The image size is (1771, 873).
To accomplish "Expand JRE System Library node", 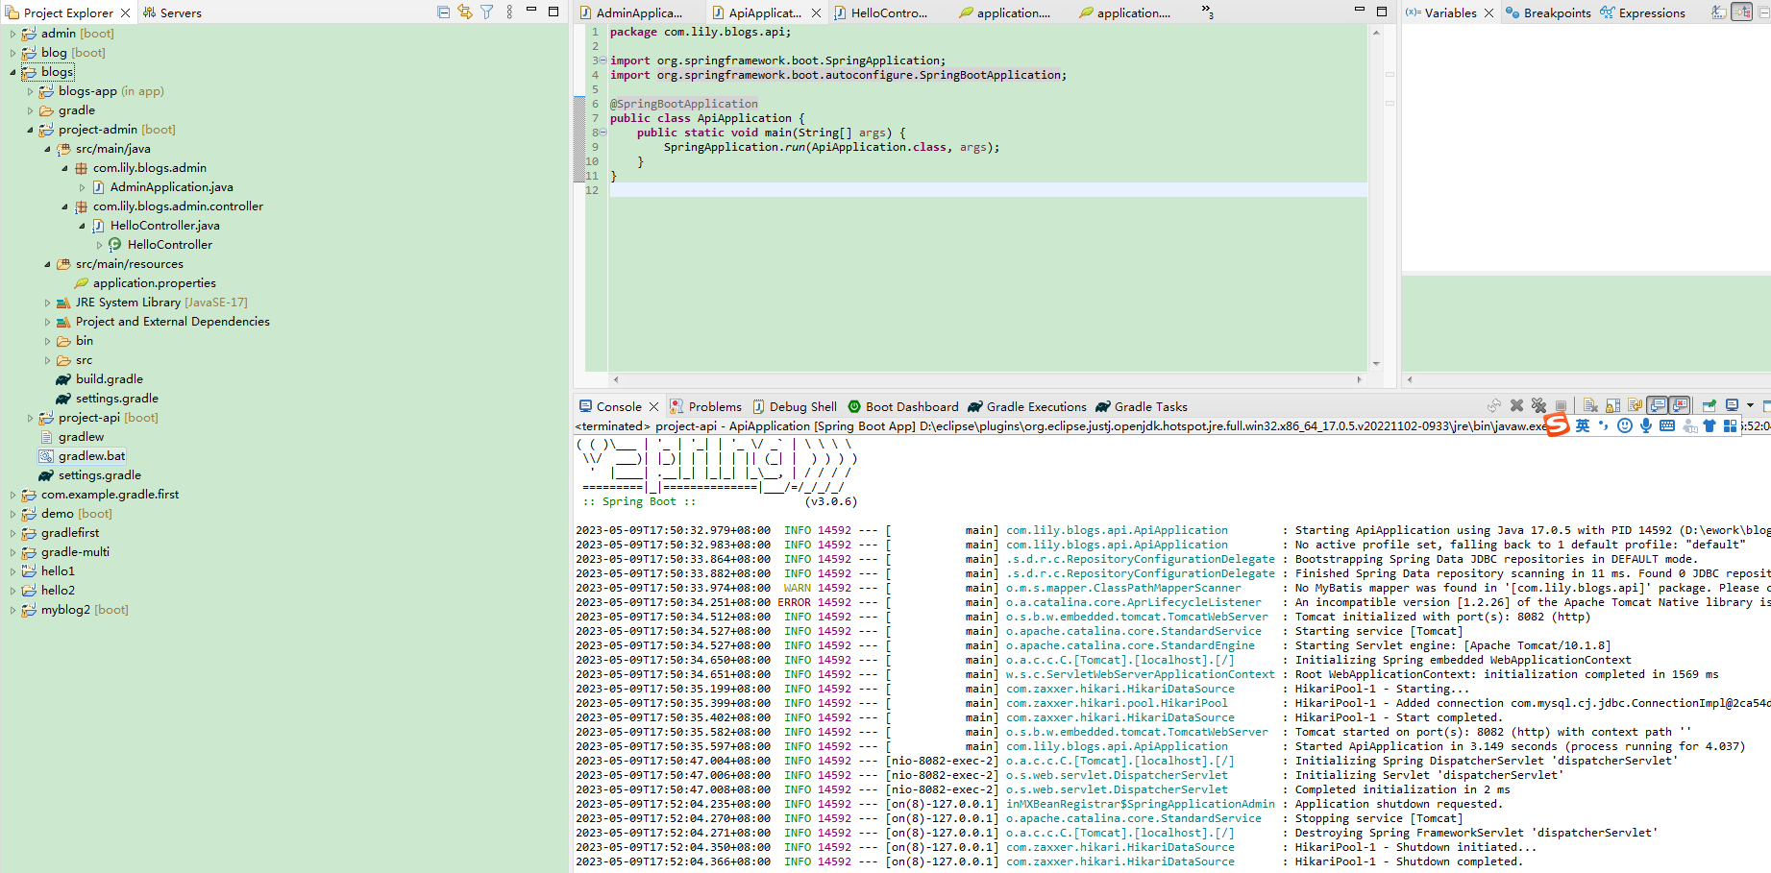I will pos(47,303).
